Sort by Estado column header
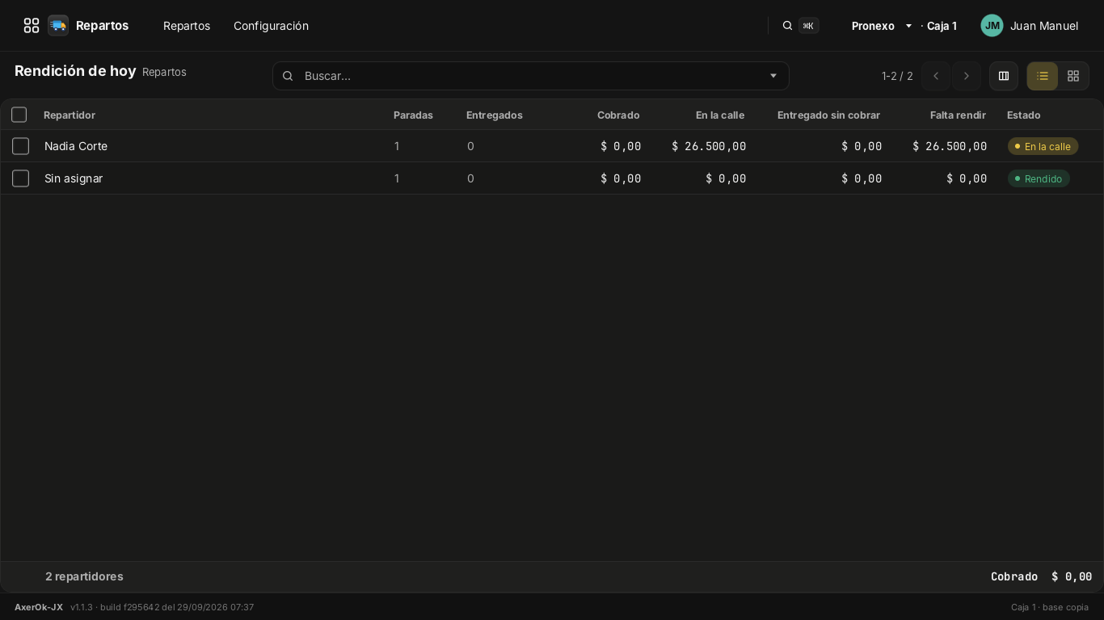Screen dimensions: 1104x620 tap(1023, 115)
